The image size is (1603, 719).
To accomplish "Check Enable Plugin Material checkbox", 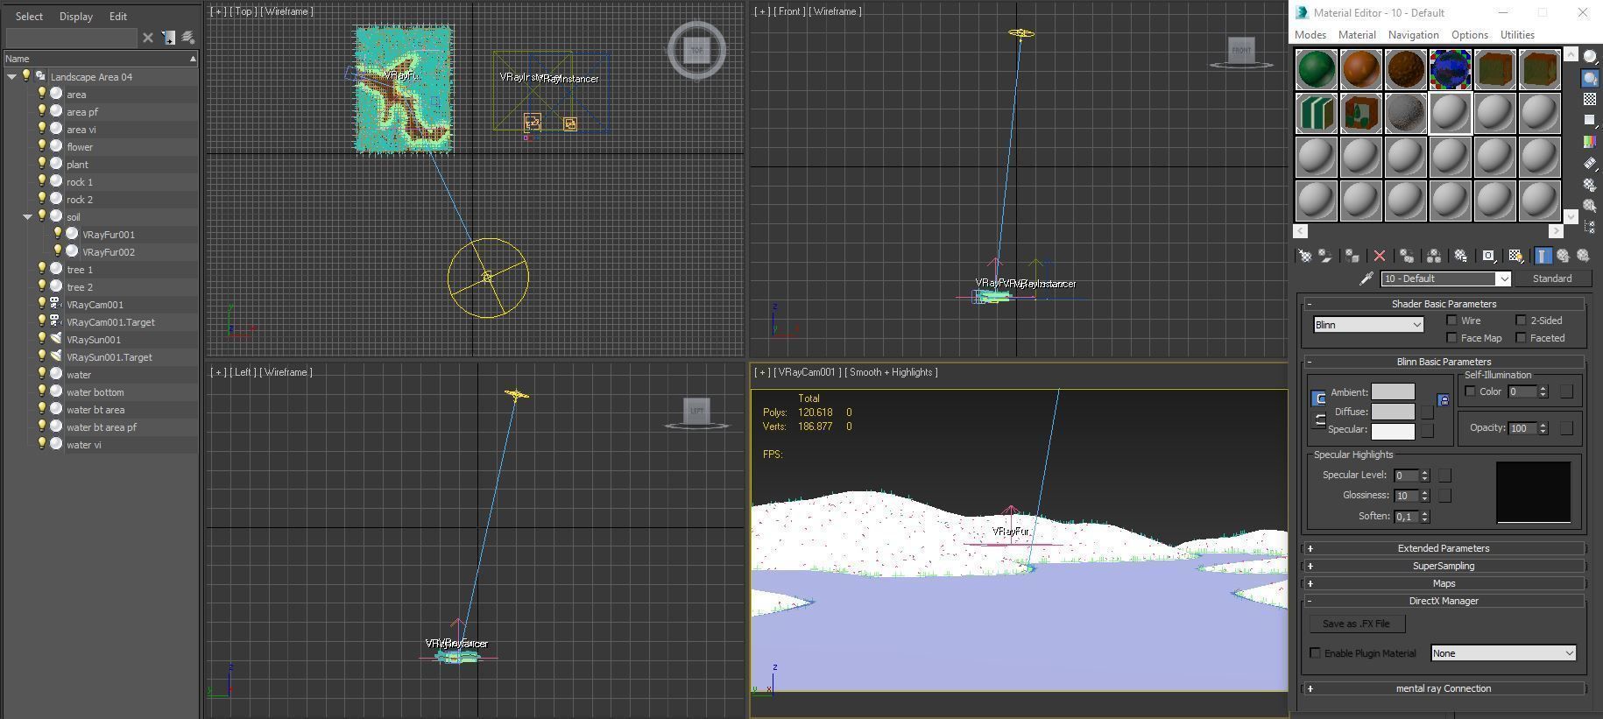I will tap(1315, 653).
